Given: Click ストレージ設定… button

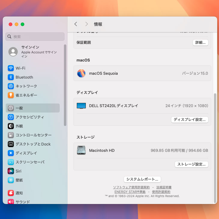Looking at the screenshot, I should coord(191,164).
